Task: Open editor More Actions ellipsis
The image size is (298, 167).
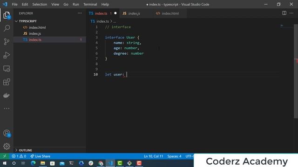Action: 291,13
